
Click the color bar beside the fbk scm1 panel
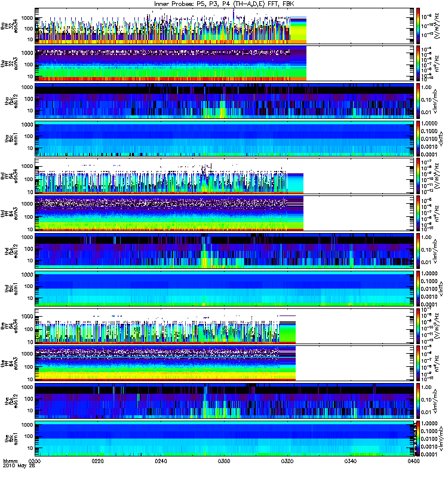(x=418, y=439)
